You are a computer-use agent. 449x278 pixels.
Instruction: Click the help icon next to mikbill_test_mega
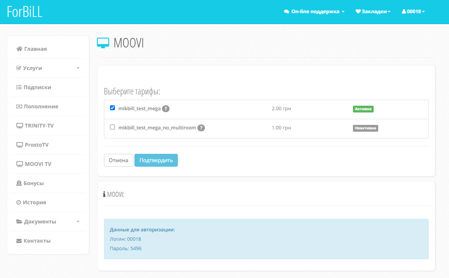point(166,109)
